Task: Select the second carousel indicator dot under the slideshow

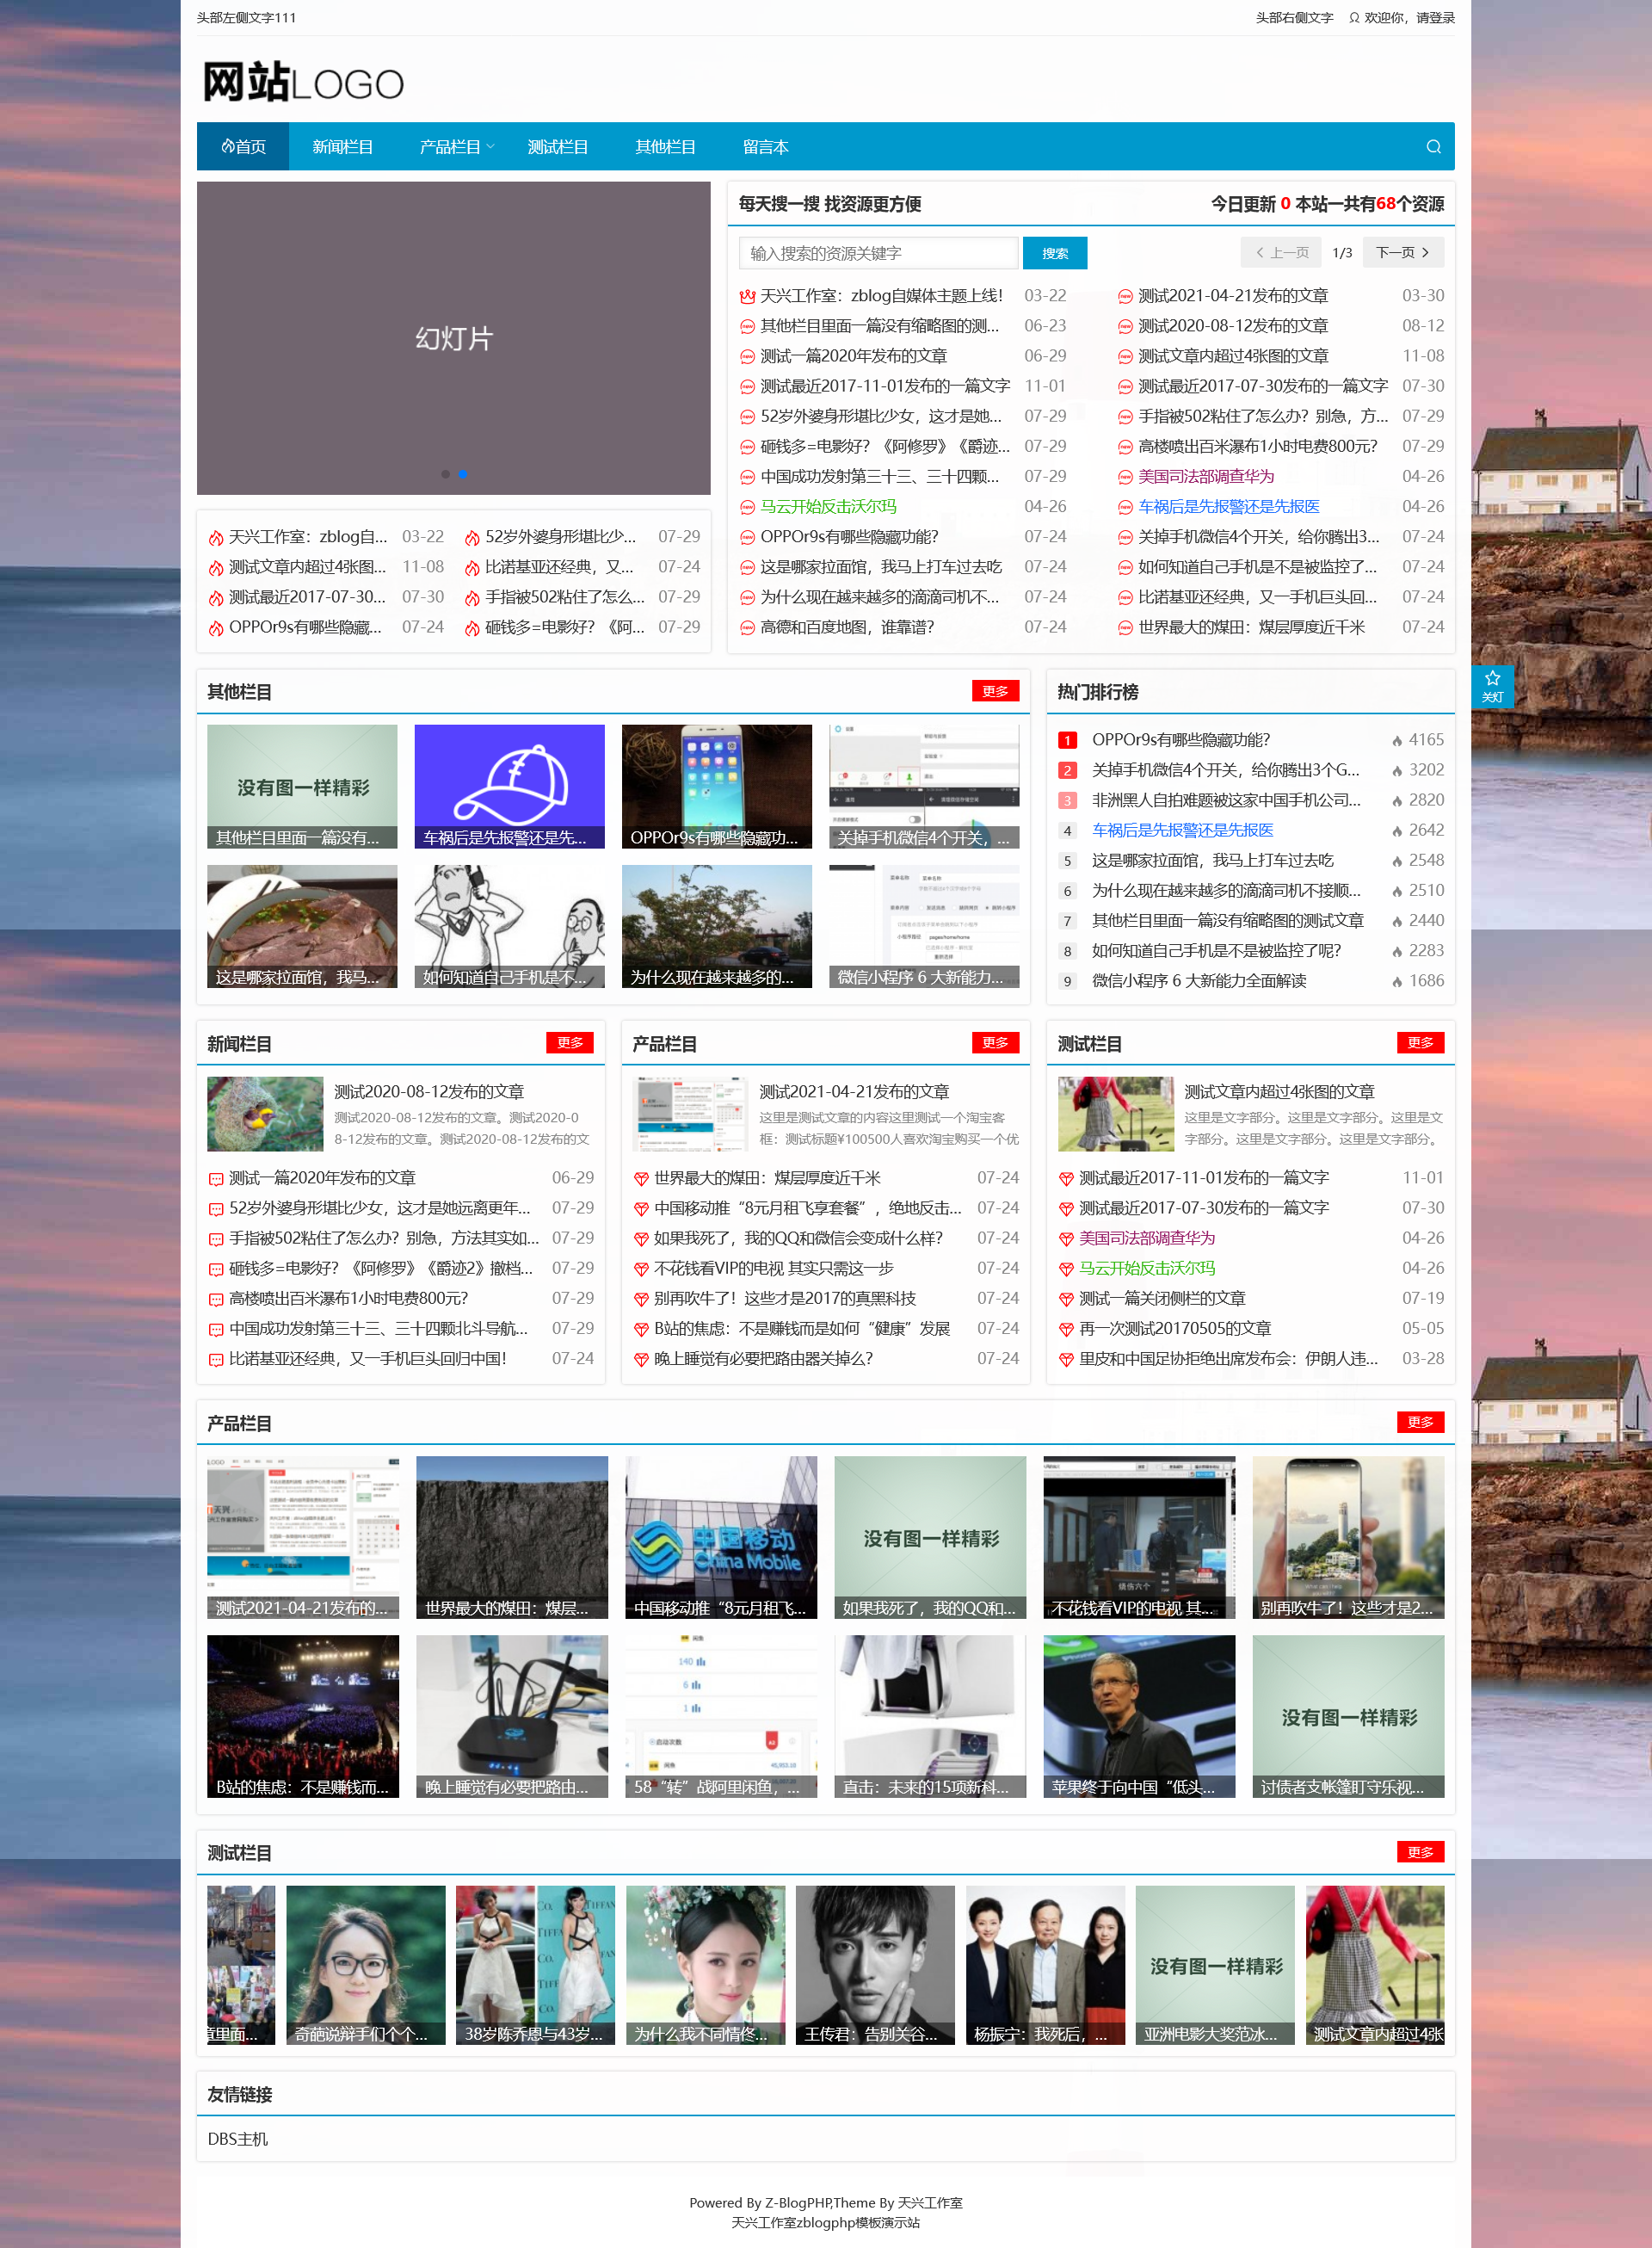Action: (463, 475)
